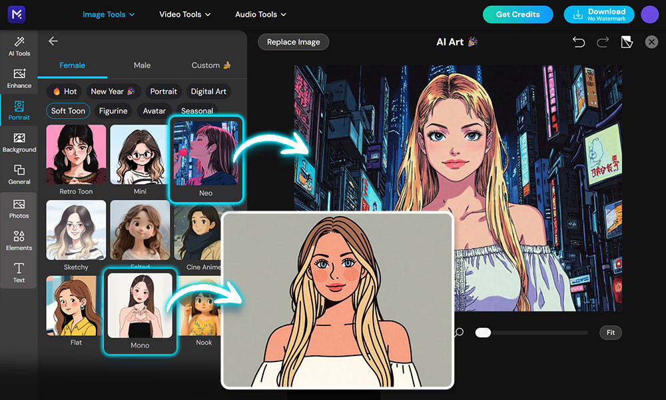Open the Video Tools dropdown
Screen dimensions: 666x400
click(x=184, y=14)
